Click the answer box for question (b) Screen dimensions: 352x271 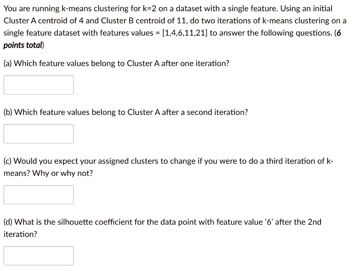click(x=38, y=134)
